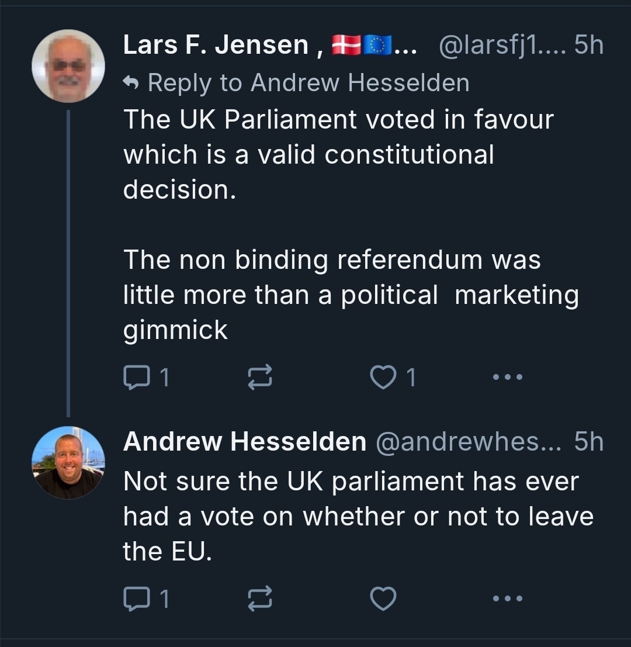Click the @andrewhes handle
This screenshot has height=647, width=631.
point(467,442)
